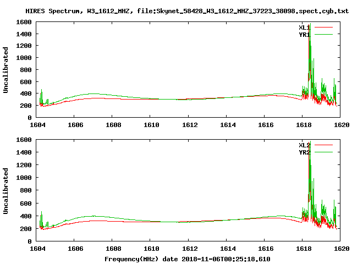The image size is (352, 264).
Task: Click the 1612 tick label on top plot
Action: tap(190, 125)
